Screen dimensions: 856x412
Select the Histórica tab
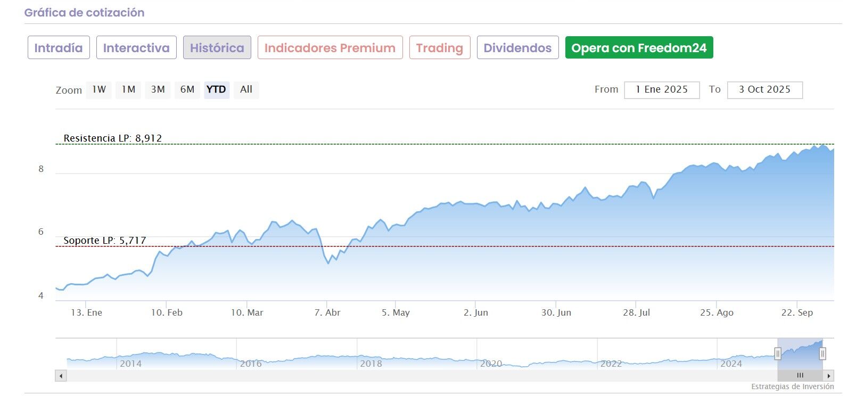click(x=217, y=48)
